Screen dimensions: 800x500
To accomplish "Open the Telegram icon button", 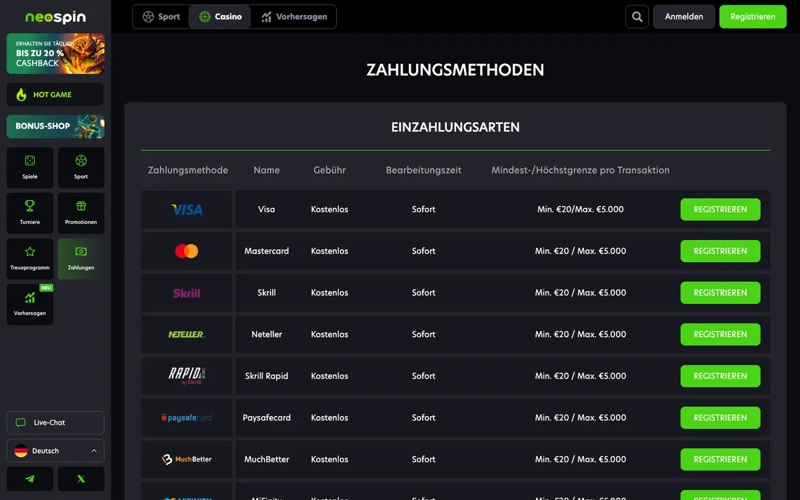I will tap(30, 479).
